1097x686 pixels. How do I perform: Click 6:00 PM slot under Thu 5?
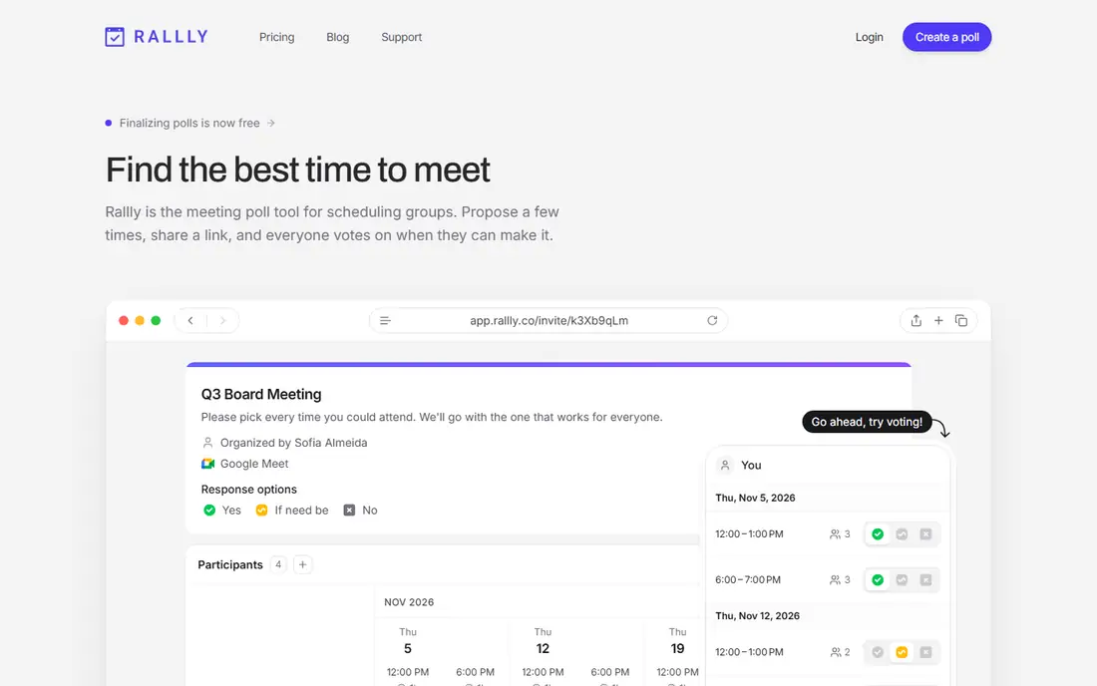(x=475, y=672)
